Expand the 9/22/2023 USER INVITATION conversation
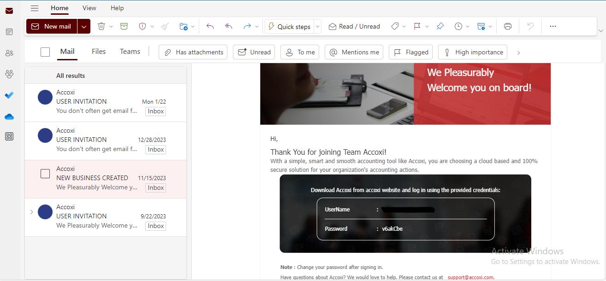Screen dimensions: 606x281 31,212
